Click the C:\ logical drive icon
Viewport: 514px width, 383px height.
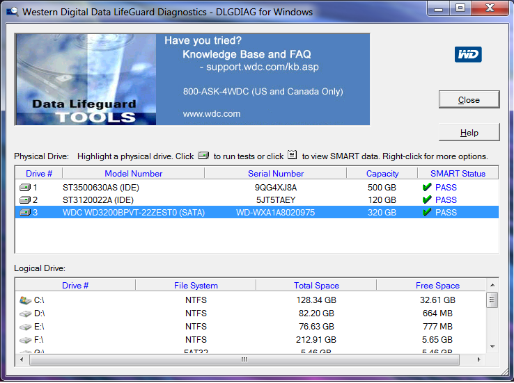(25, 300)
